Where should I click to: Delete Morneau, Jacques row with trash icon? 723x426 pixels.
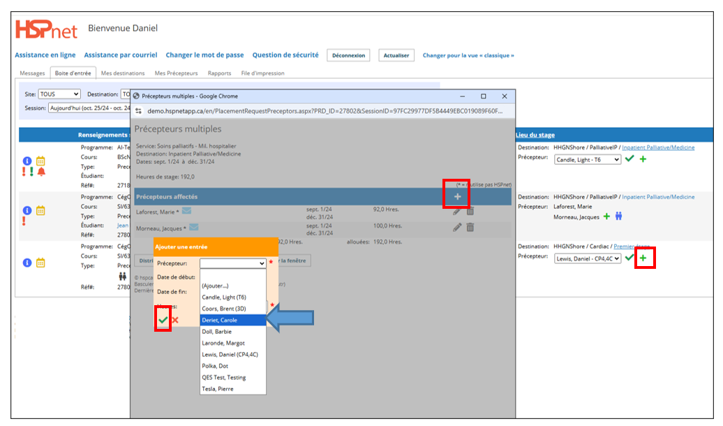[470, 227]
